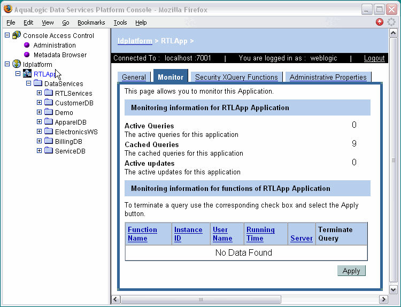Select the ElectronicsWS tree label

pos(76,132)
